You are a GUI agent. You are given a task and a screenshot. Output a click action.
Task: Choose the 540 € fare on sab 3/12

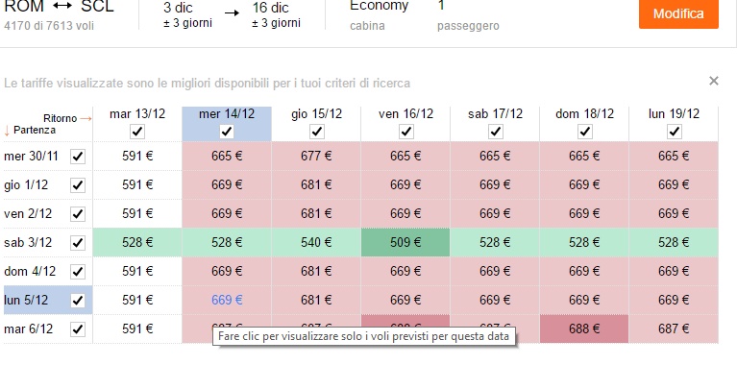[316, 242]
